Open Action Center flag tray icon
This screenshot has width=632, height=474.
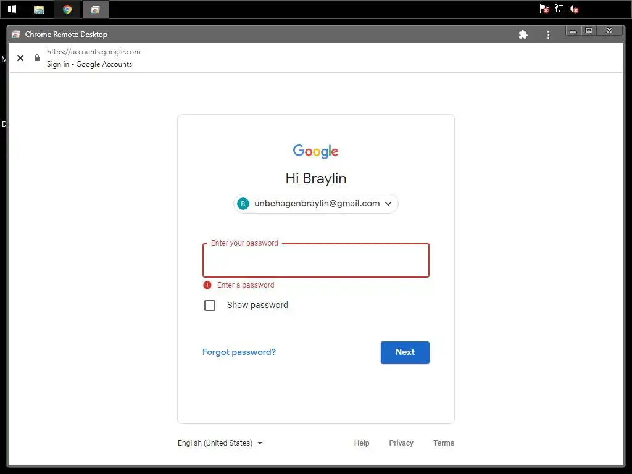[544, 9]
